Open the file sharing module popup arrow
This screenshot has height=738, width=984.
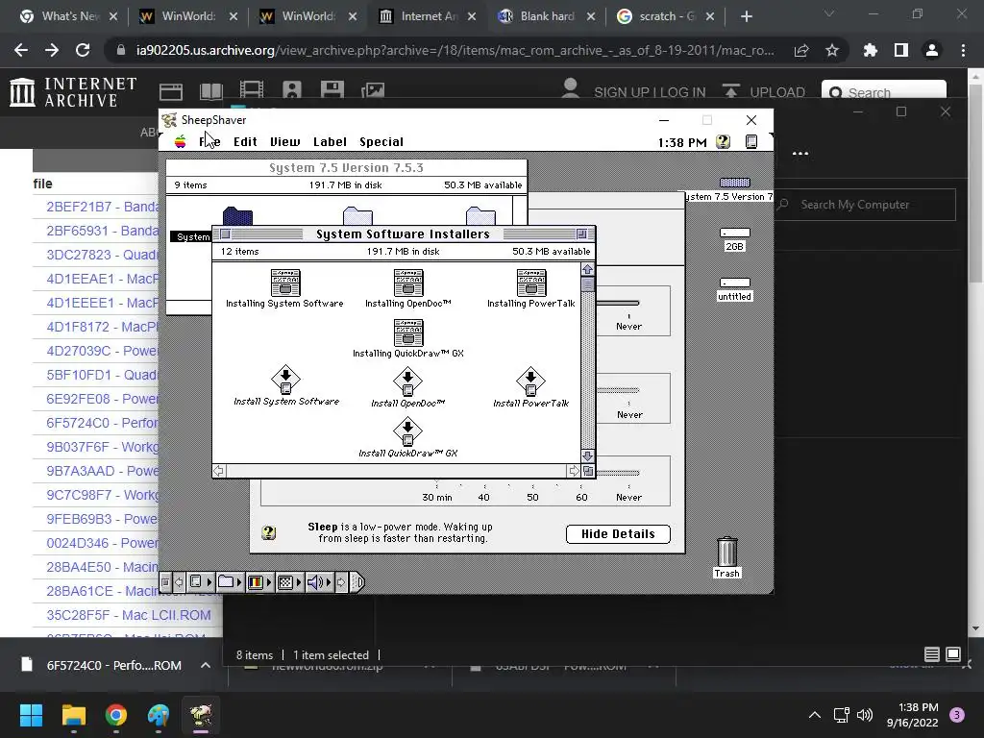(239, 582)
